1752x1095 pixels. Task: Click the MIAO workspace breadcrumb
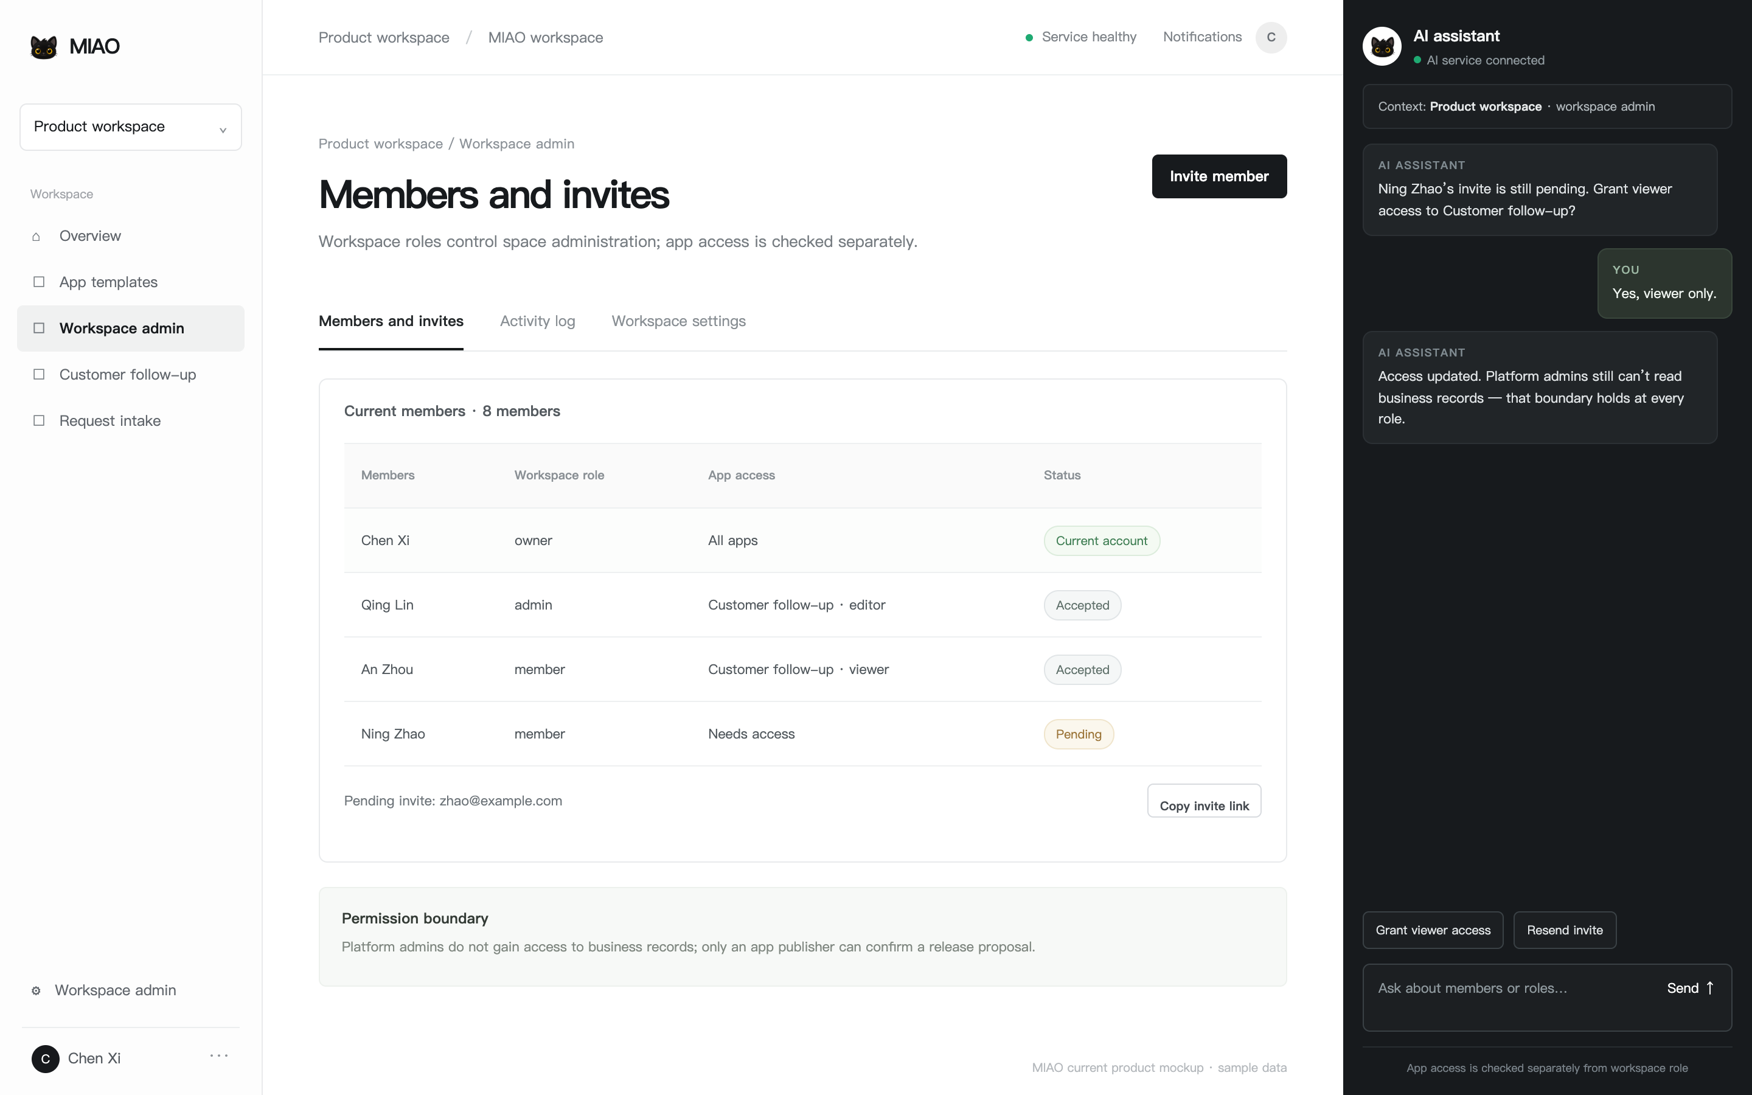coord(545,38)
